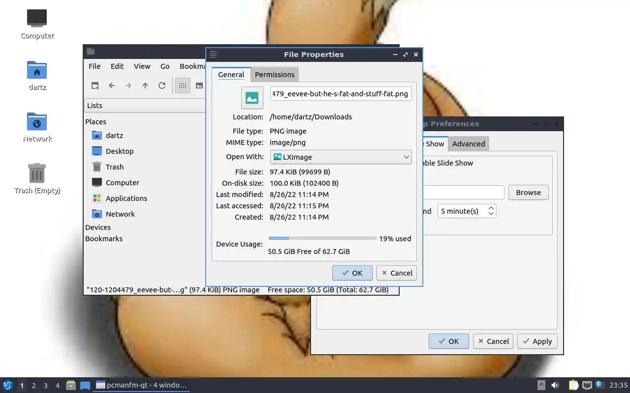Open the clipboard tray icon

click(x=573, y=385)
